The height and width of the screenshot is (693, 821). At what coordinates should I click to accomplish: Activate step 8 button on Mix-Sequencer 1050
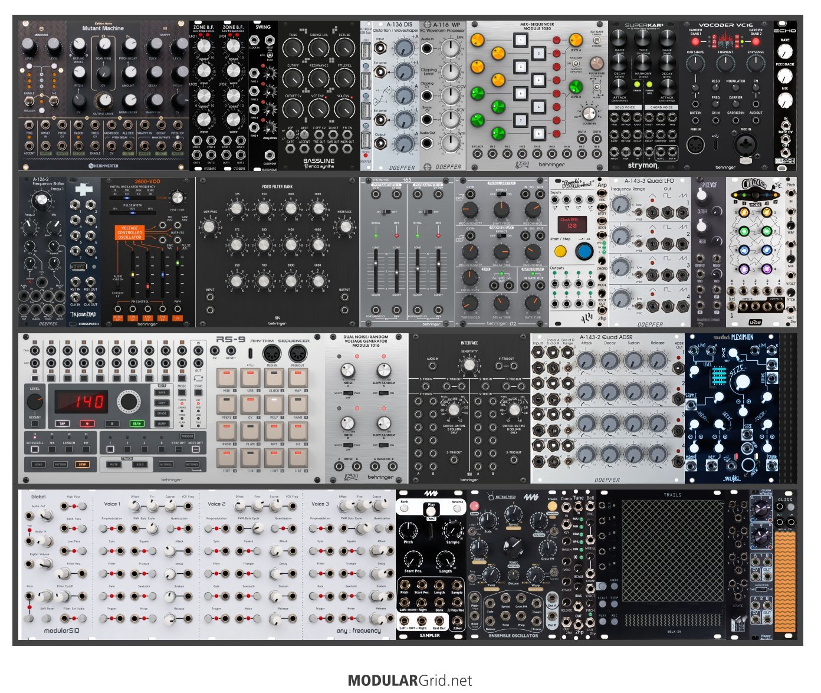538,133
